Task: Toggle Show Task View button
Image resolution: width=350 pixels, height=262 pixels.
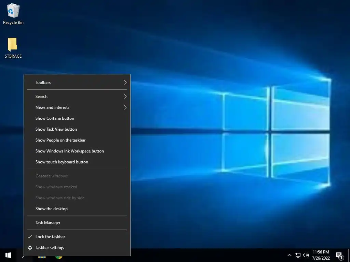Action: 77,129
